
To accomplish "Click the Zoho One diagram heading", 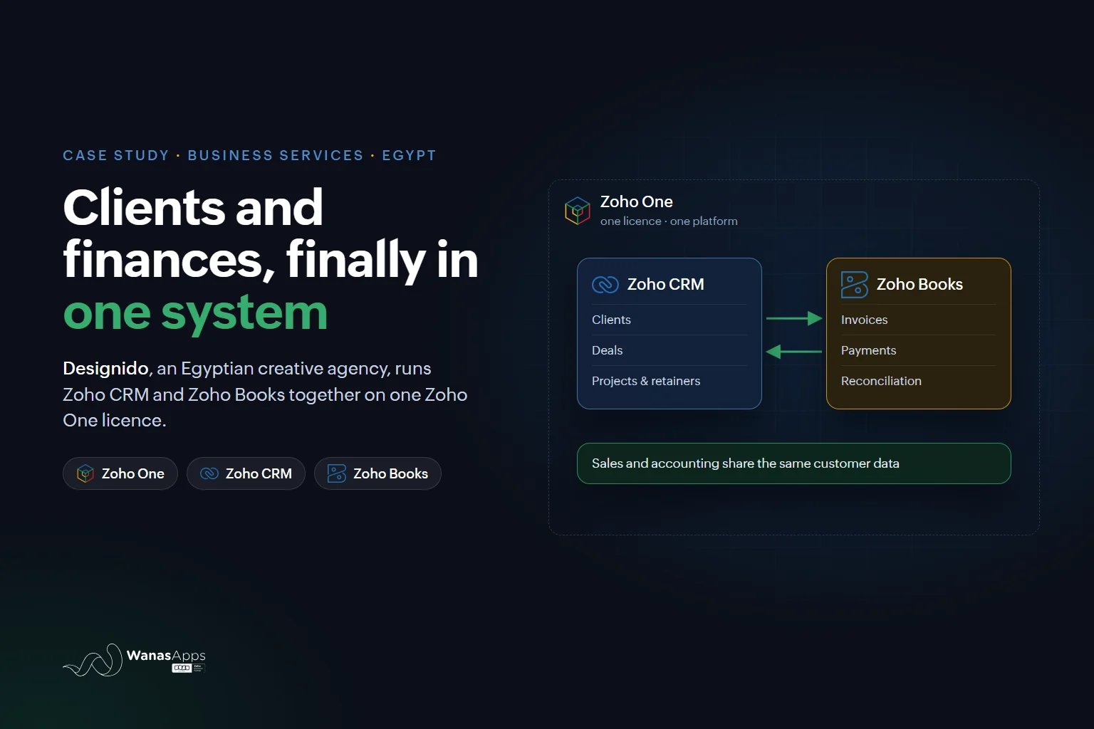I will (637, 201).
